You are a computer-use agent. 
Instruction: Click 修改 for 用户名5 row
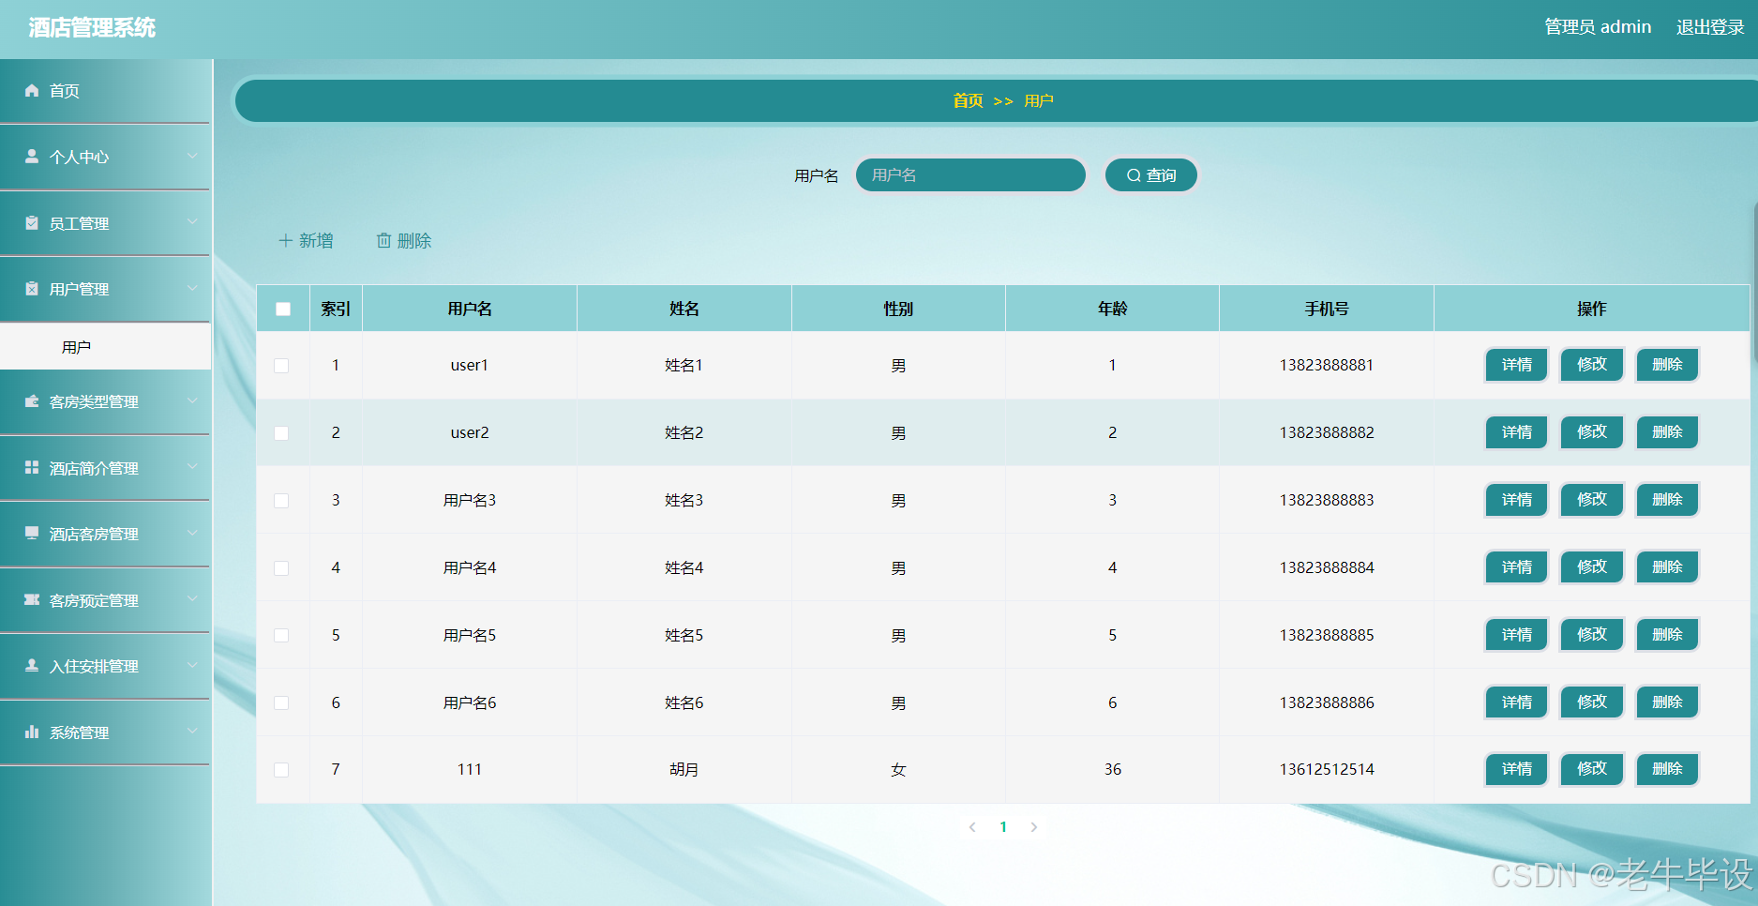click(x=1592, y=635)
